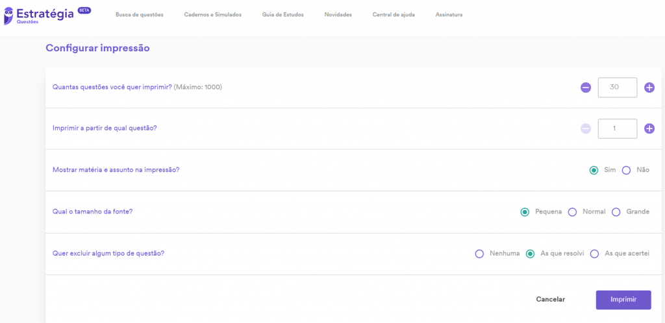The image size is (665, 323).
Task: Open Central de ajuda
Action: (x=394, y=15)
